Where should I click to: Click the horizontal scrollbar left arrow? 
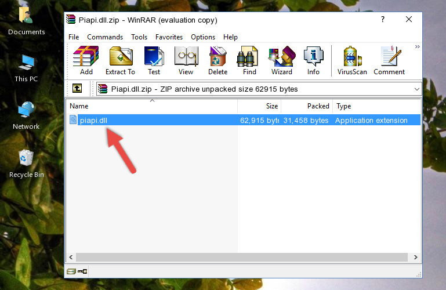tap(71, 257)
